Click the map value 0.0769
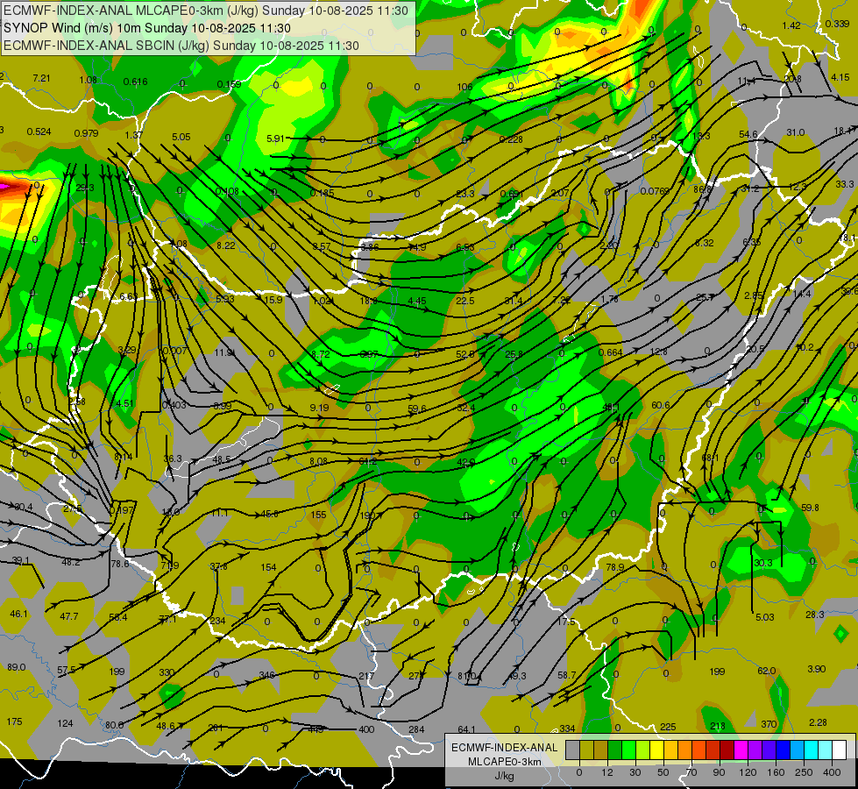 [x=655, y=191]
